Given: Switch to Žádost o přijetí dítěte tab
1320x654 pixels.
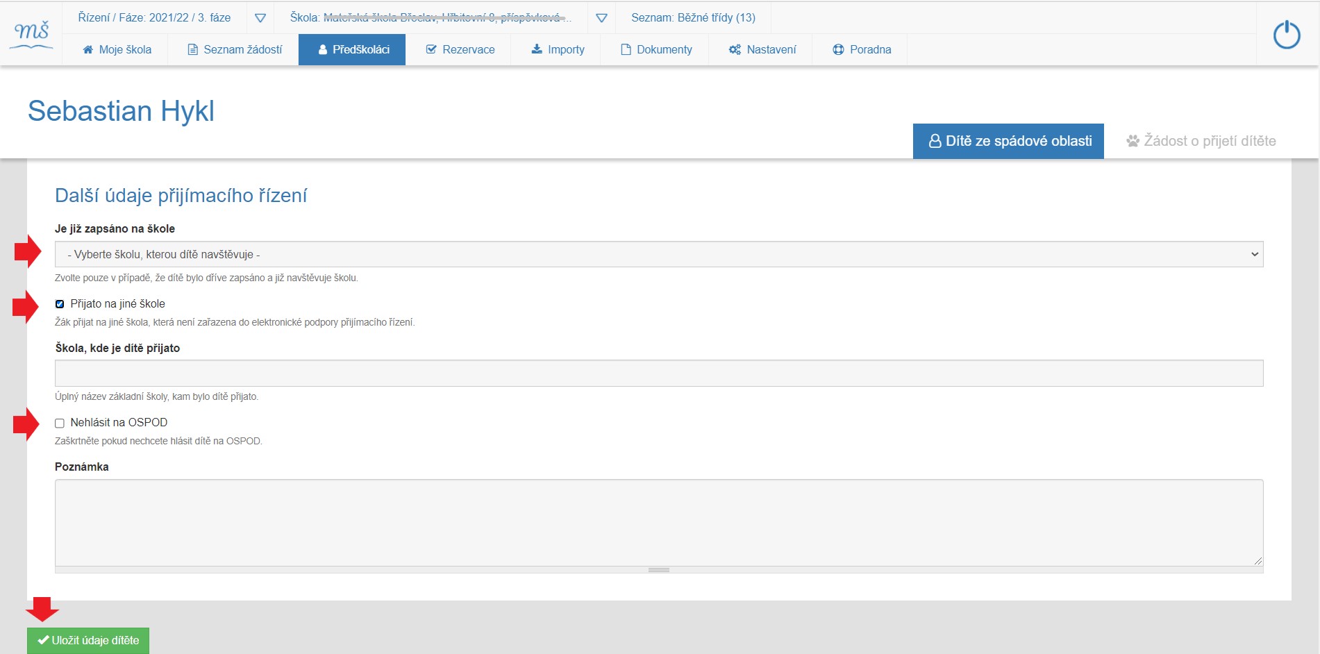Looking at the screenshot, I should (x=1201, y=141).
